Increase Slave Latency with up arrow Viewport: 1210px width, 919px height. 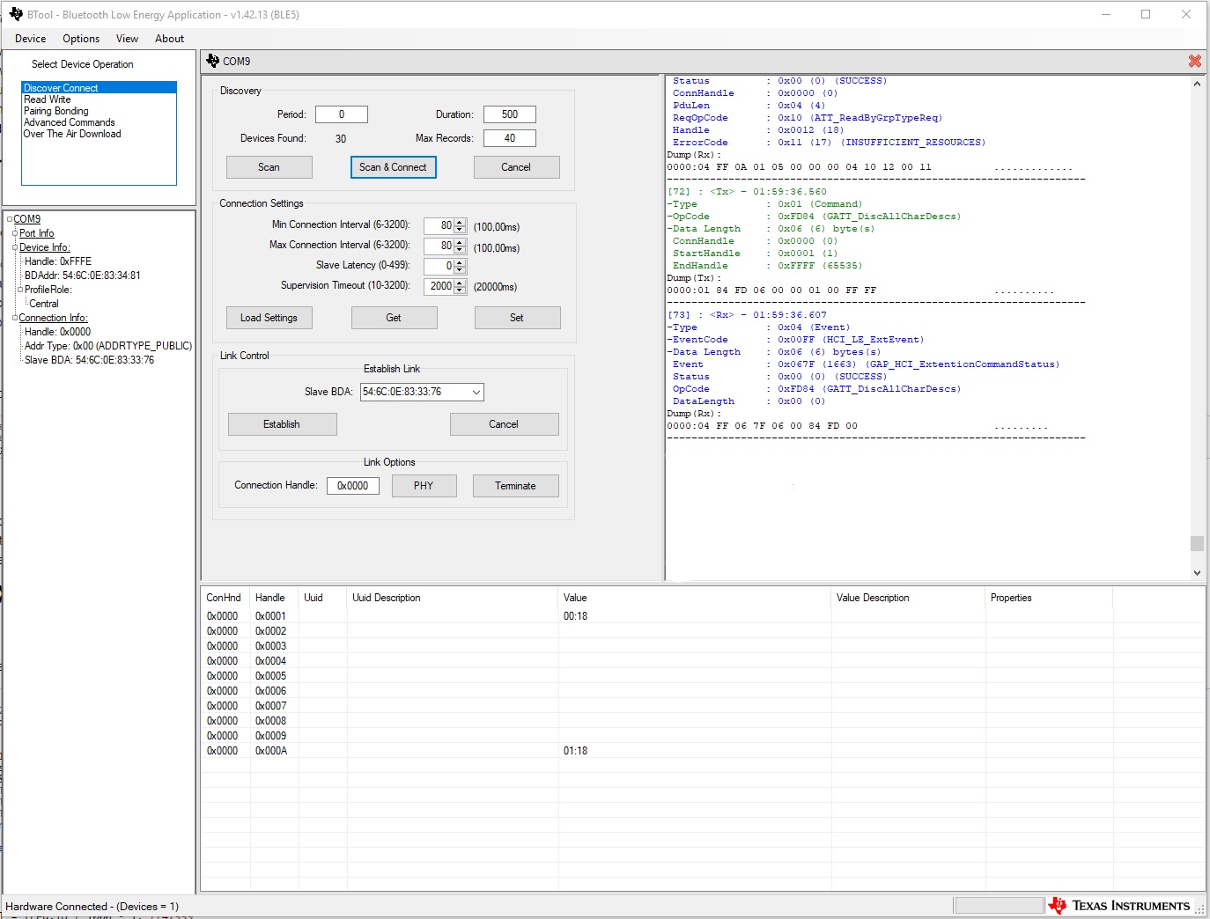(460, 262)
